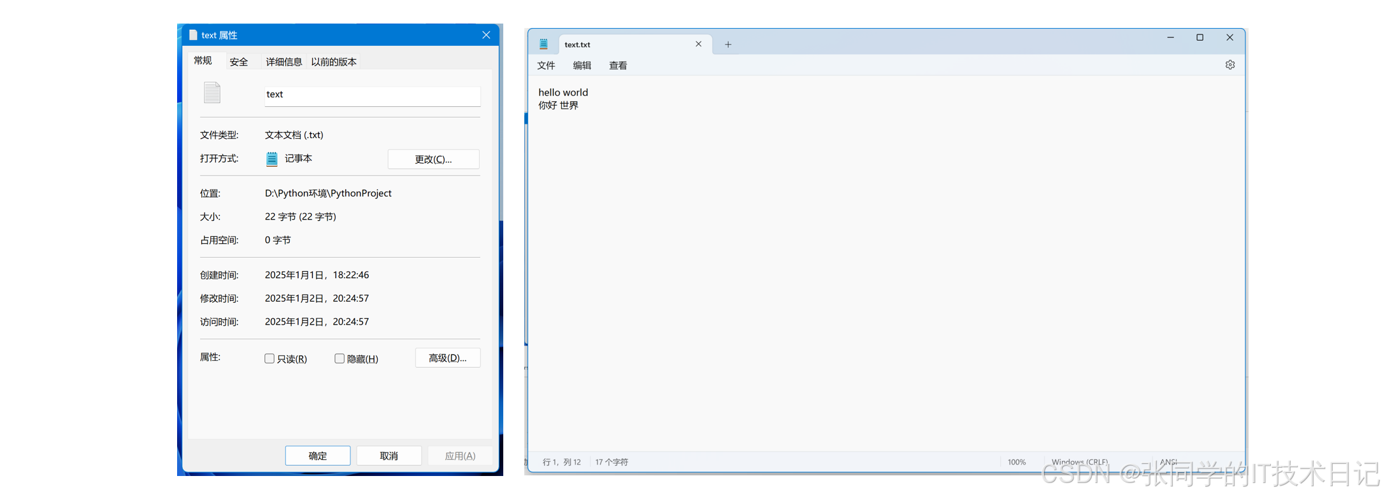Click the 取消 button
The image size is (1383, 497).
coord(389,456)
